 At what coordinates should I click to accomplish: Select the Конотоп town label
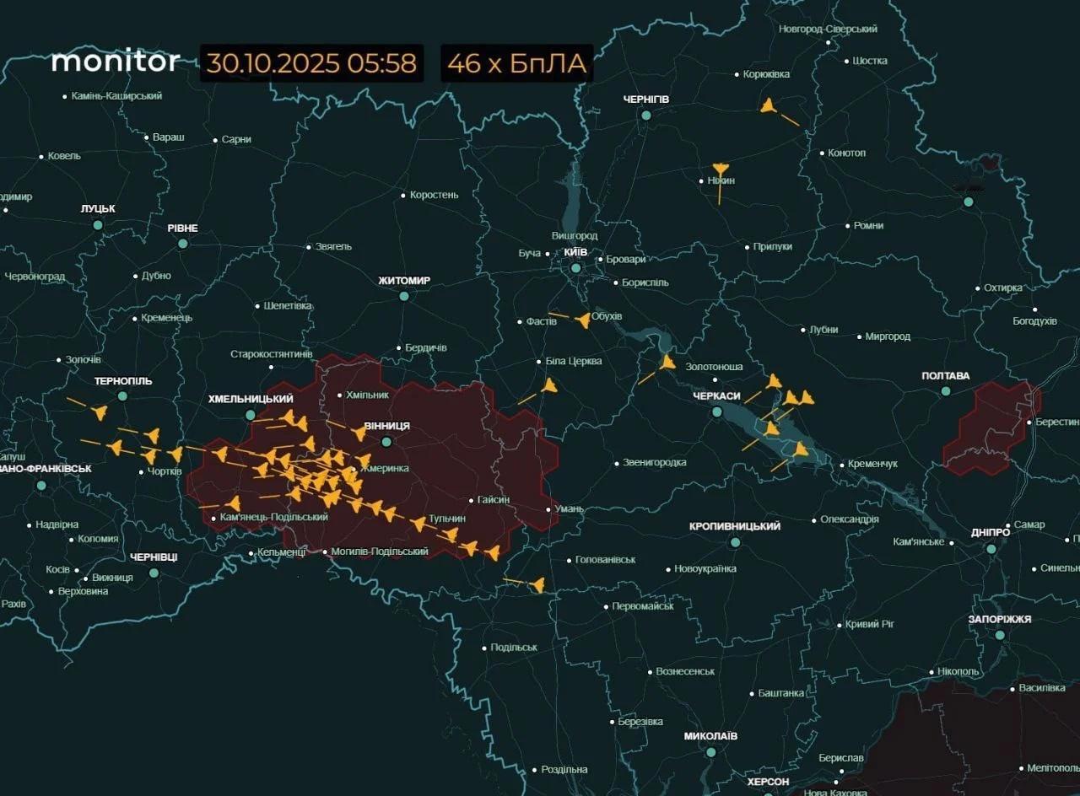point(848,153)
